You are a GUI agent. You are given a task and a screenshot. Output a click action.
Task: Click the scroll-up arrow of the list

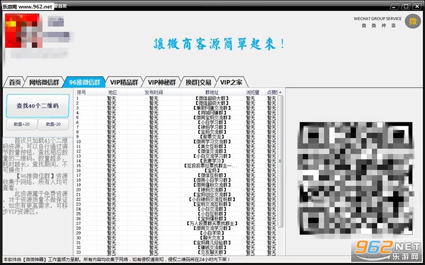click(x=280, y=92)
